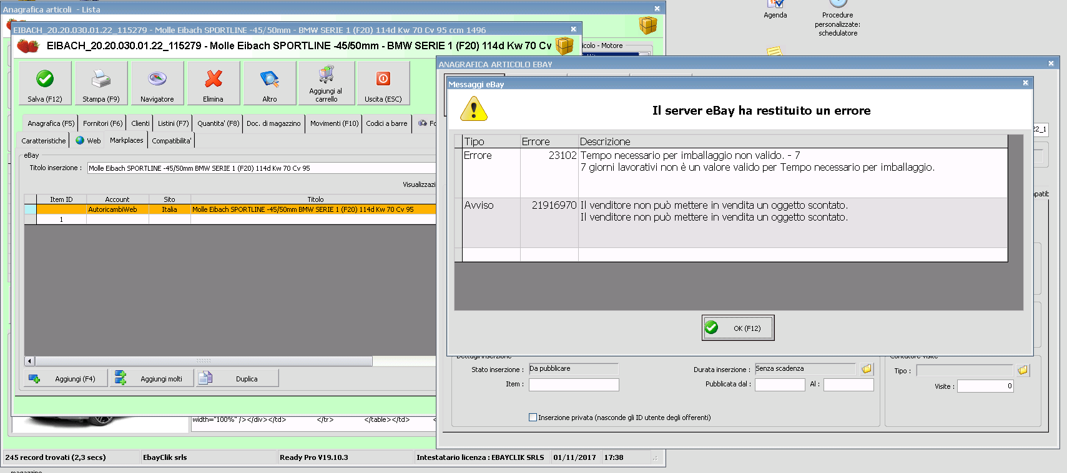Screen dimensions: 1067x473
Task: Click the 'Intestatario licenza : EBAYCLIK SRLS' status entry
Action: click(482, 457)
